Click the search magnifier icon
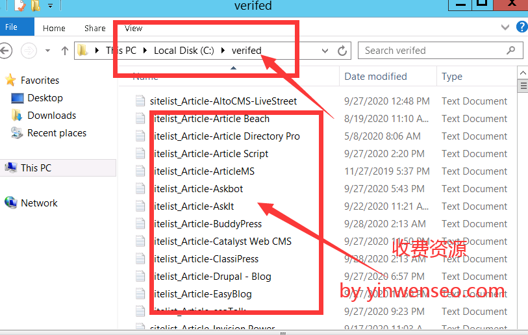 (x=512, y=51)
